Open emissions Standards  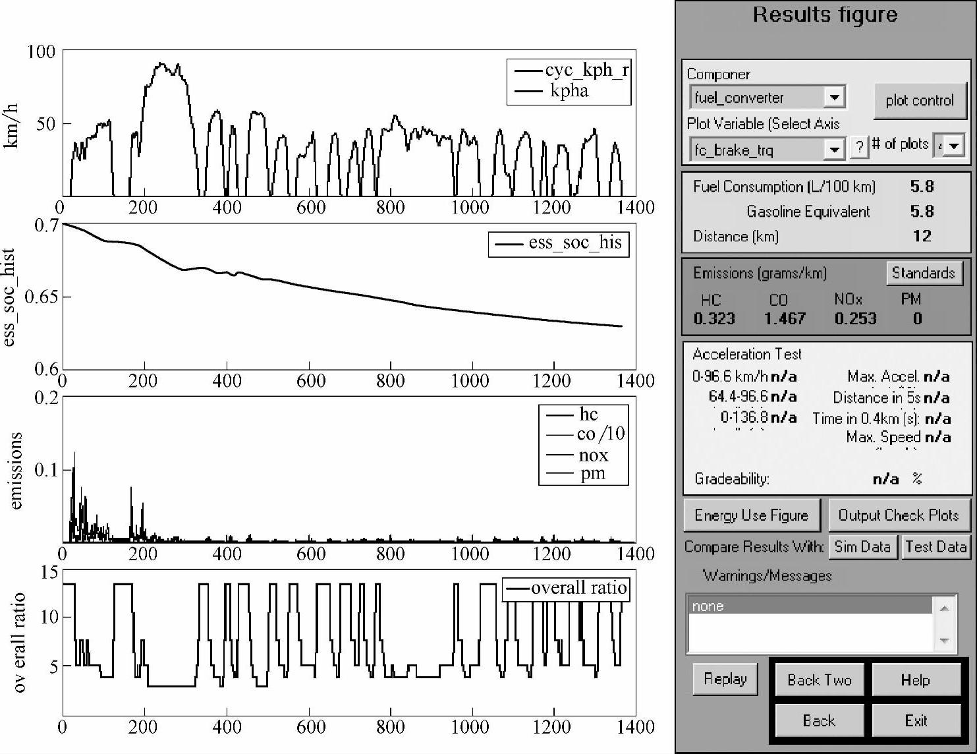pos(923,273)
